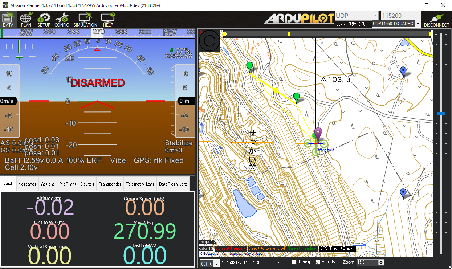452x269 pixels.
Task: Click the middle yellow marker on the top distance bar
Action: (x=289, y=34)
